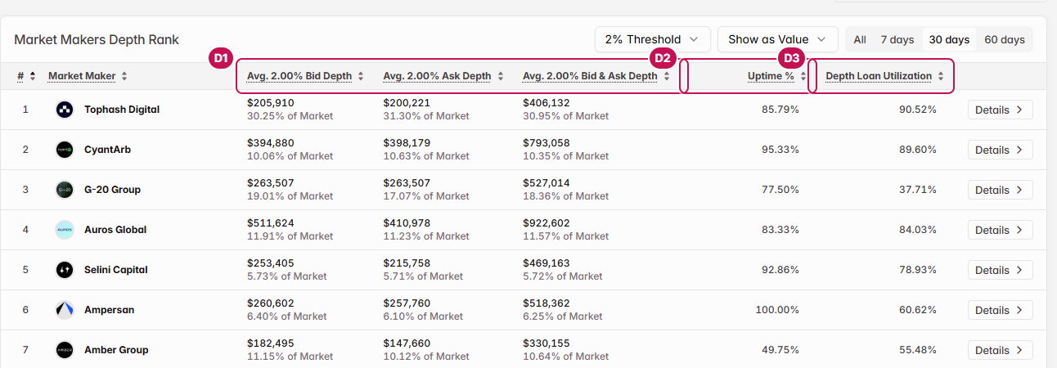1057x368 pixels.
Task: Sort arrows next to Uptime %
Action: (803, 76)
